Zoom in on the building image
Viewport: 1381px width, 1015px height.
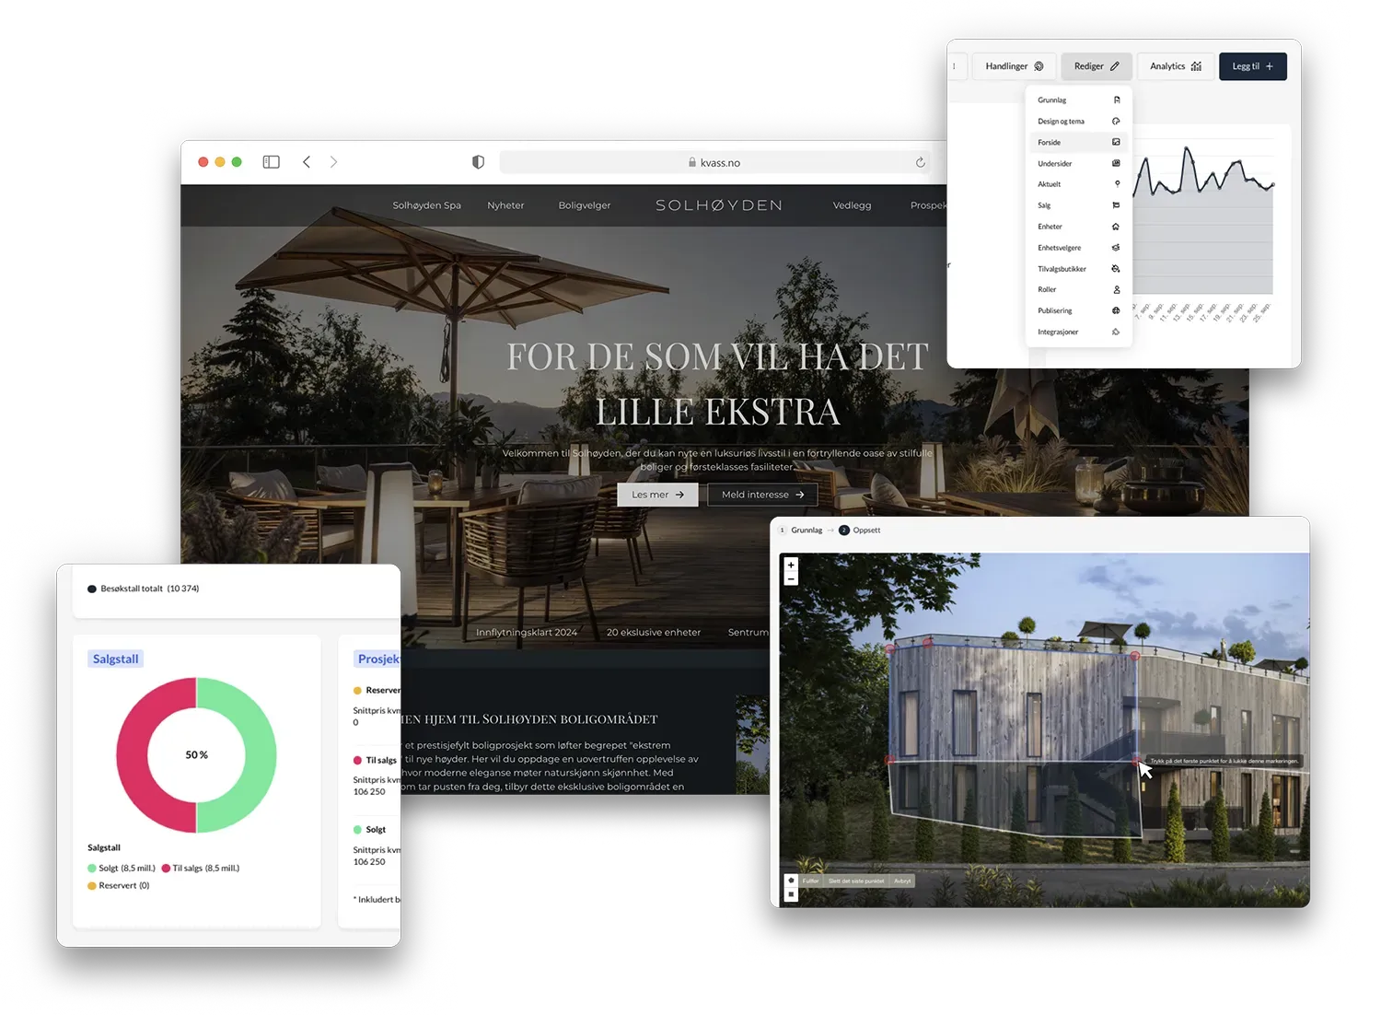click(791, 565)
